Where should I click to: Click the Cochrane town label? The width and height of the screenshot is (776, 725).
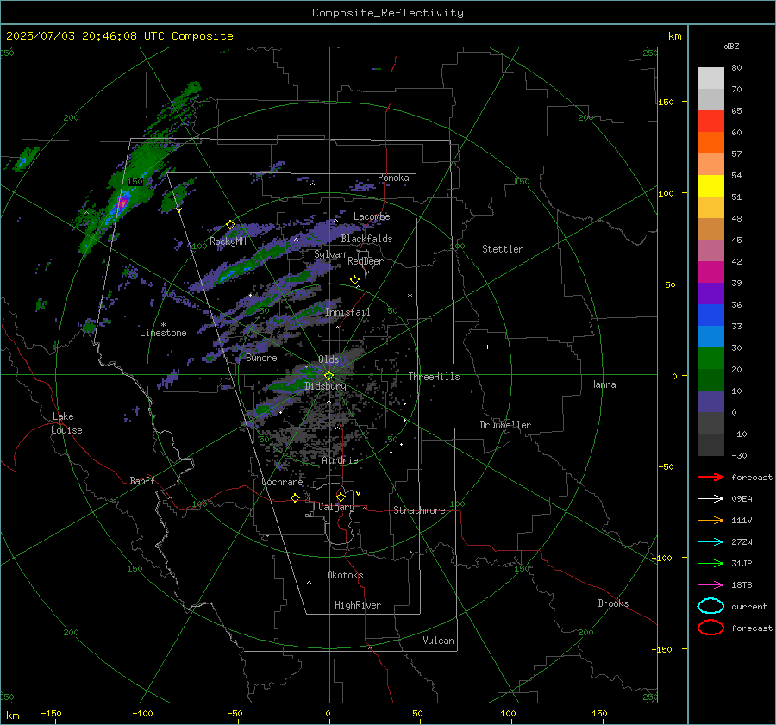[x=282, y=482]
